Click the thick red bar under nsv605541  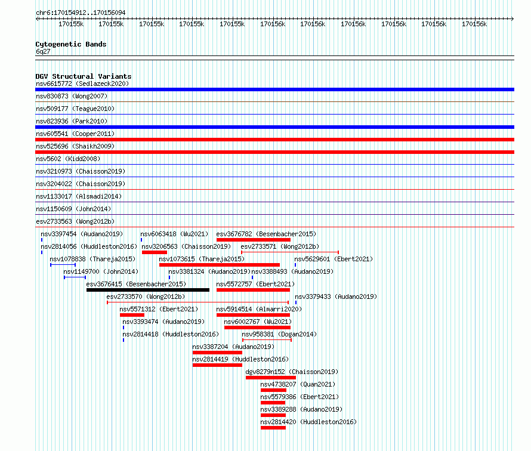[x=274, y=140]
